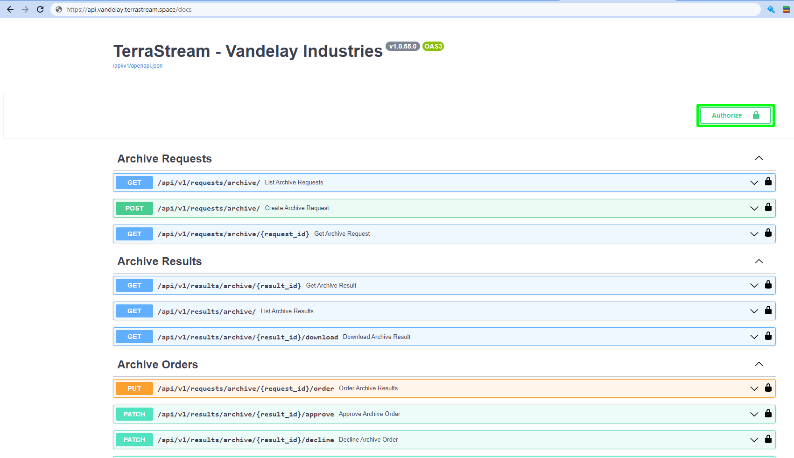The height and width of the screenshot is (458, 794).
Task: Click the lock icon for Decline Archive Order
Action: [768, 439]
